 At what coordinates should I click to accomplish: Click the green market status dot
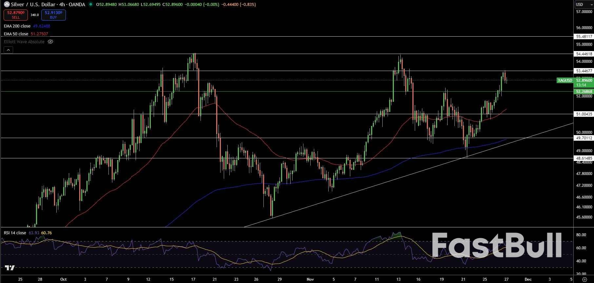[x=91, y=5]
